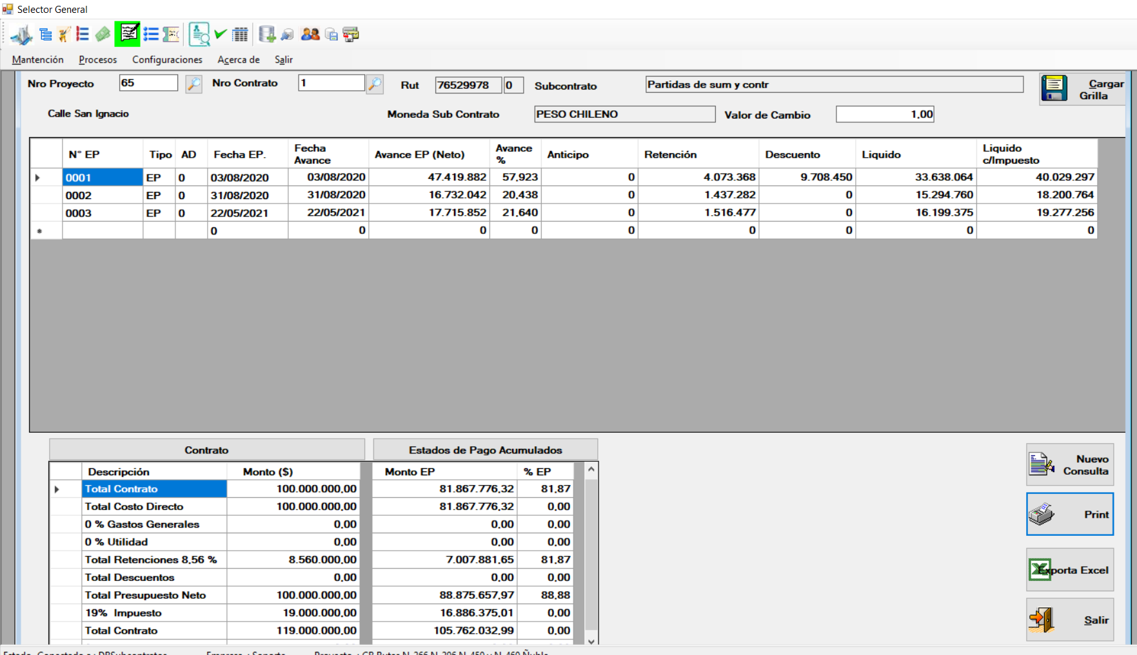
Task: Open the Acerca de menu
Action: click(239, 59)
